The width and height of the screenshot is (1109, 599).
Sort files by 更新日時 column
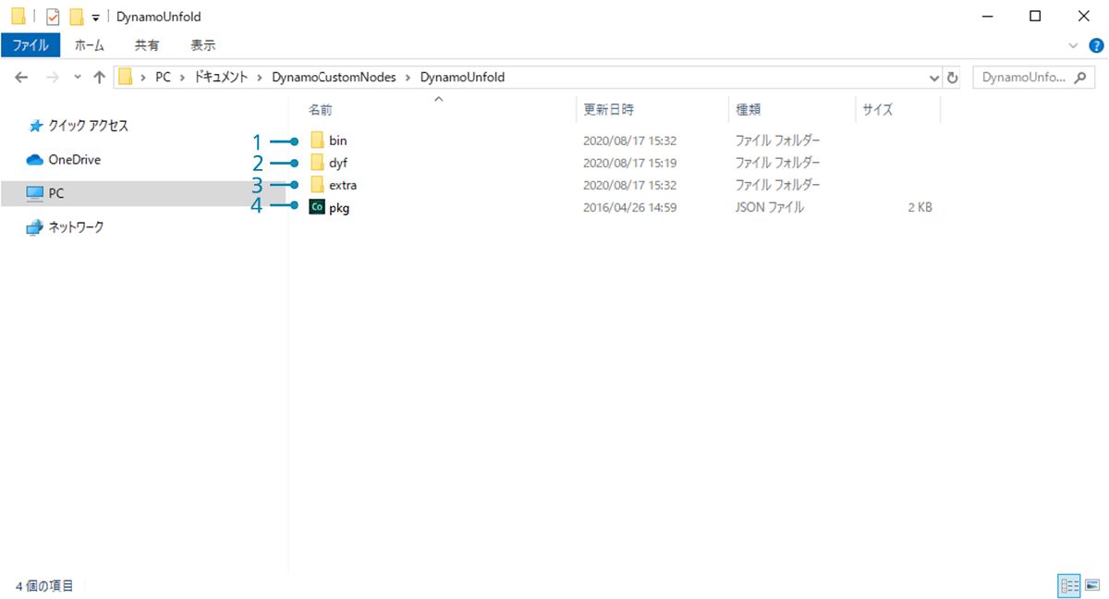tap(609, 109)
